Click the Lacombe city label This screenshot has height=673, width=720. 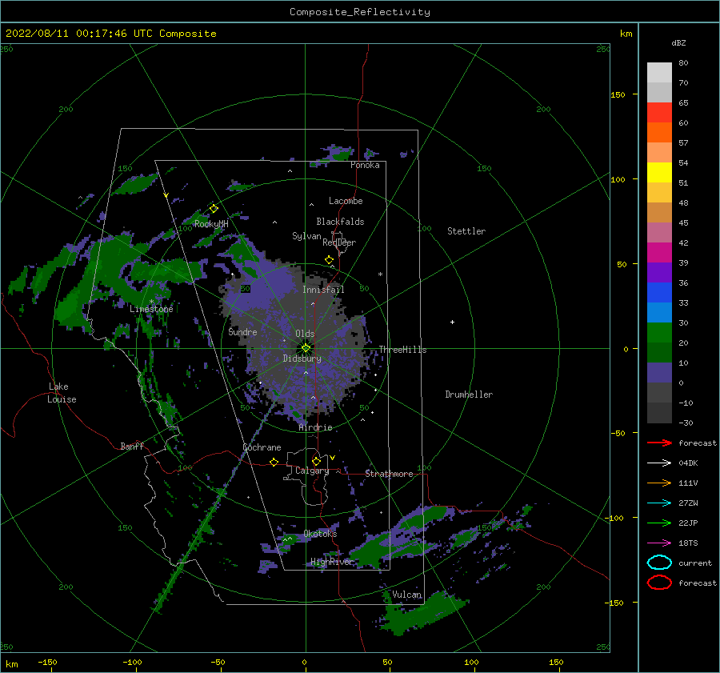coord(346,201)
